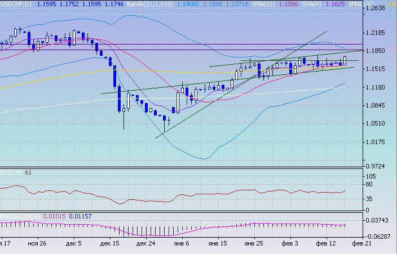Select the 'янв 6' date on the time axis
The width and height of the screenshot is (397, 254).
click(x=182, y=244)
